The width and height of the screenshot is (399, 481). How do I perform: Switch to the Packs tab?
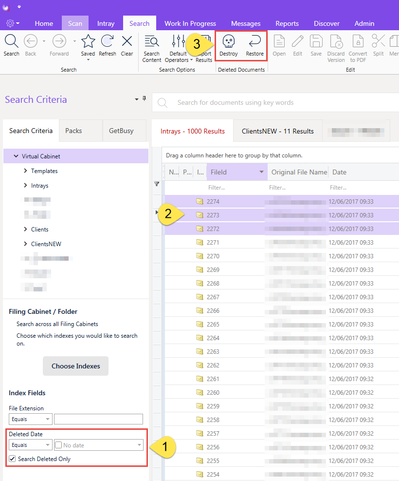(x=73, y=131)
